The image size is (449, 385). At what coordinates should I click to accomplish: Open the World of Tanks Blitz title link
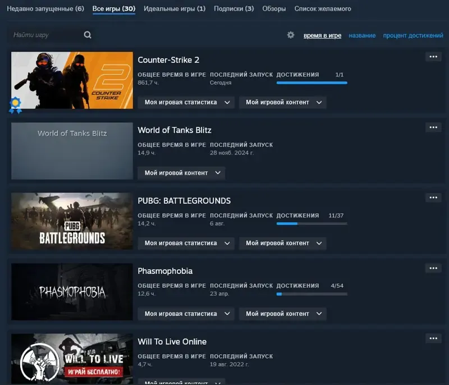pos(175,130)
